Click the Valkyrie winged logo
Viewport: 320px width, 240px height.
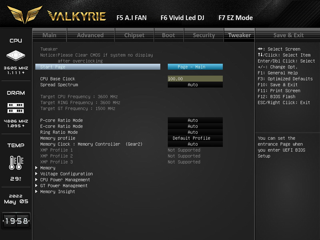[x=25, y=15]
